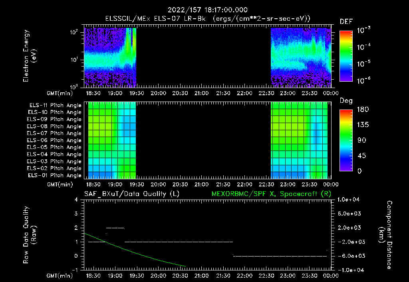Click the green MEXORBMC/SPF X, Spacecraft (R) legend

[271, 194]
